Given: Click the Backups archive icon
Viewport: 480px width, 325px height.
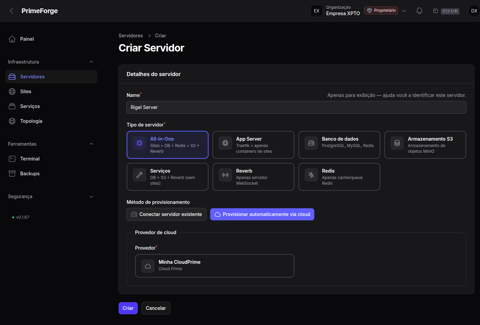Looking at the screenshot, I should pyautogui.click(x=12, y=174).
